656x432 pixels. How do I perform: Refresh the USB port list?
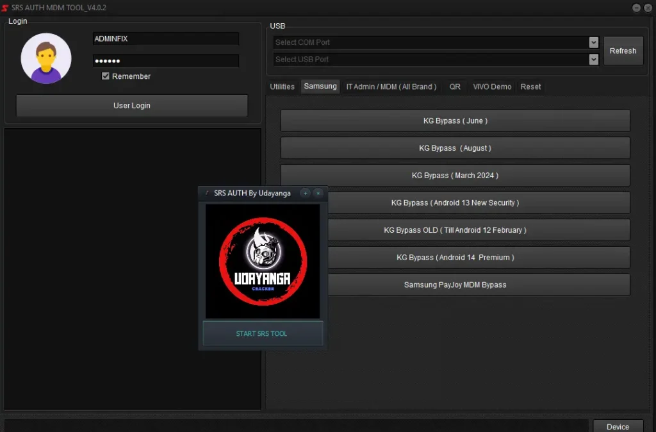pos(623,51)
